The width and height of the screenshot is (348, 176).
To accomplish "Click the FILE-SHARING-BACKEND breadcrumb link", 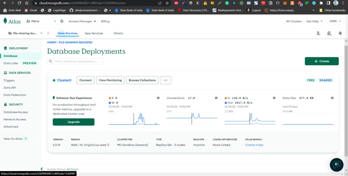I will coord(76,42).
